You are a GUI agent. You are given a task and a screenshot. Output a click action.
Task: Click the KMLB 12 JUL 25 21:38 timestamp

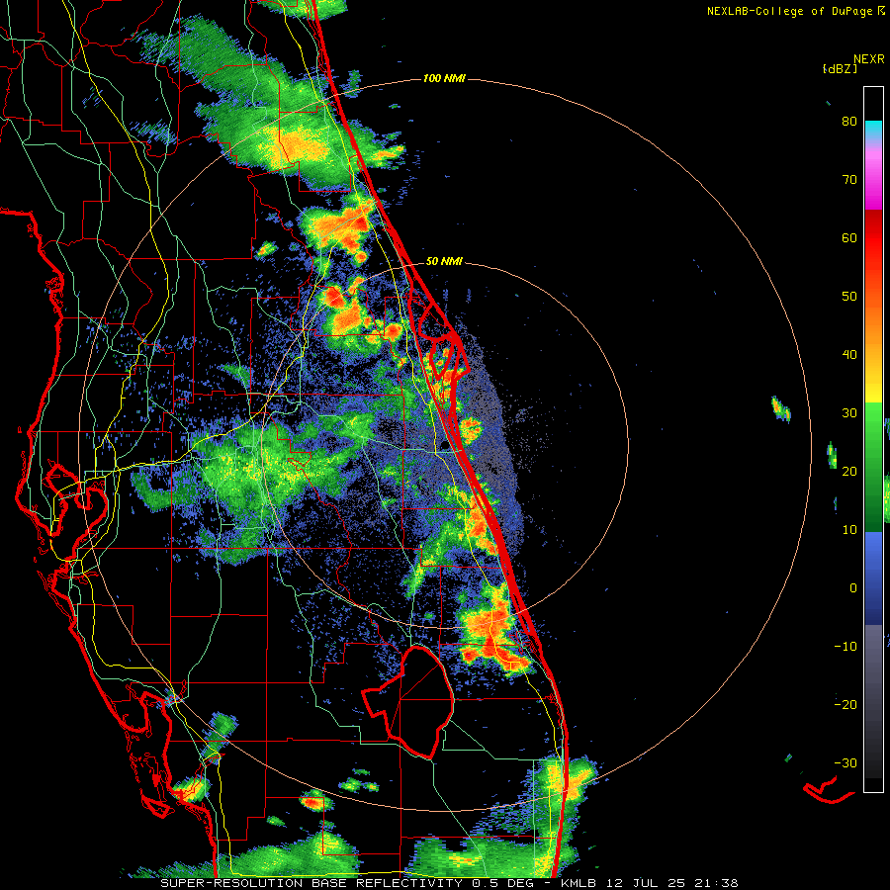click(x=650, y=883)
